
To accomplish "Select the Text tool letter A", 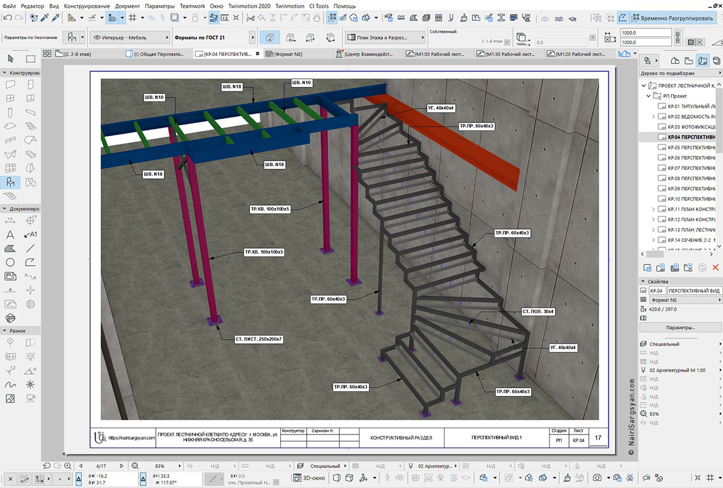I will pos(10,234).
